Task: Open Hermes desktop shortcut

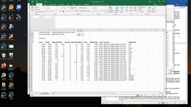Action: click(x=11, y=96)
